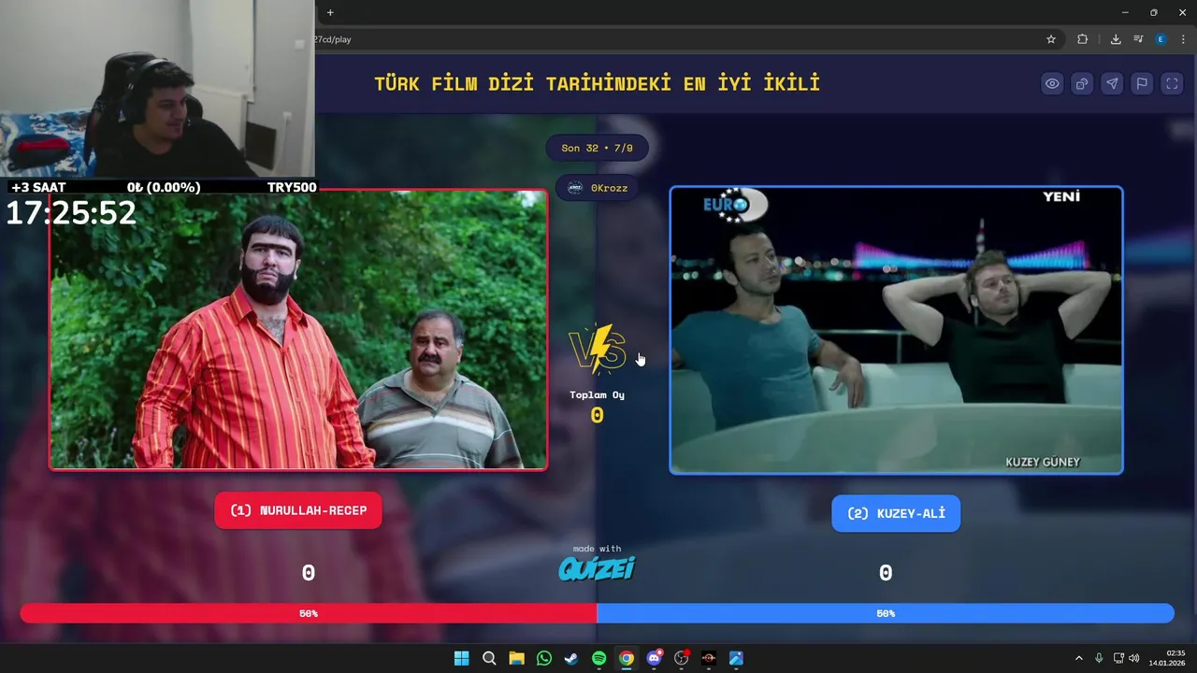
Task: Open Chrome downloads icon
Action: (1116, 39)
